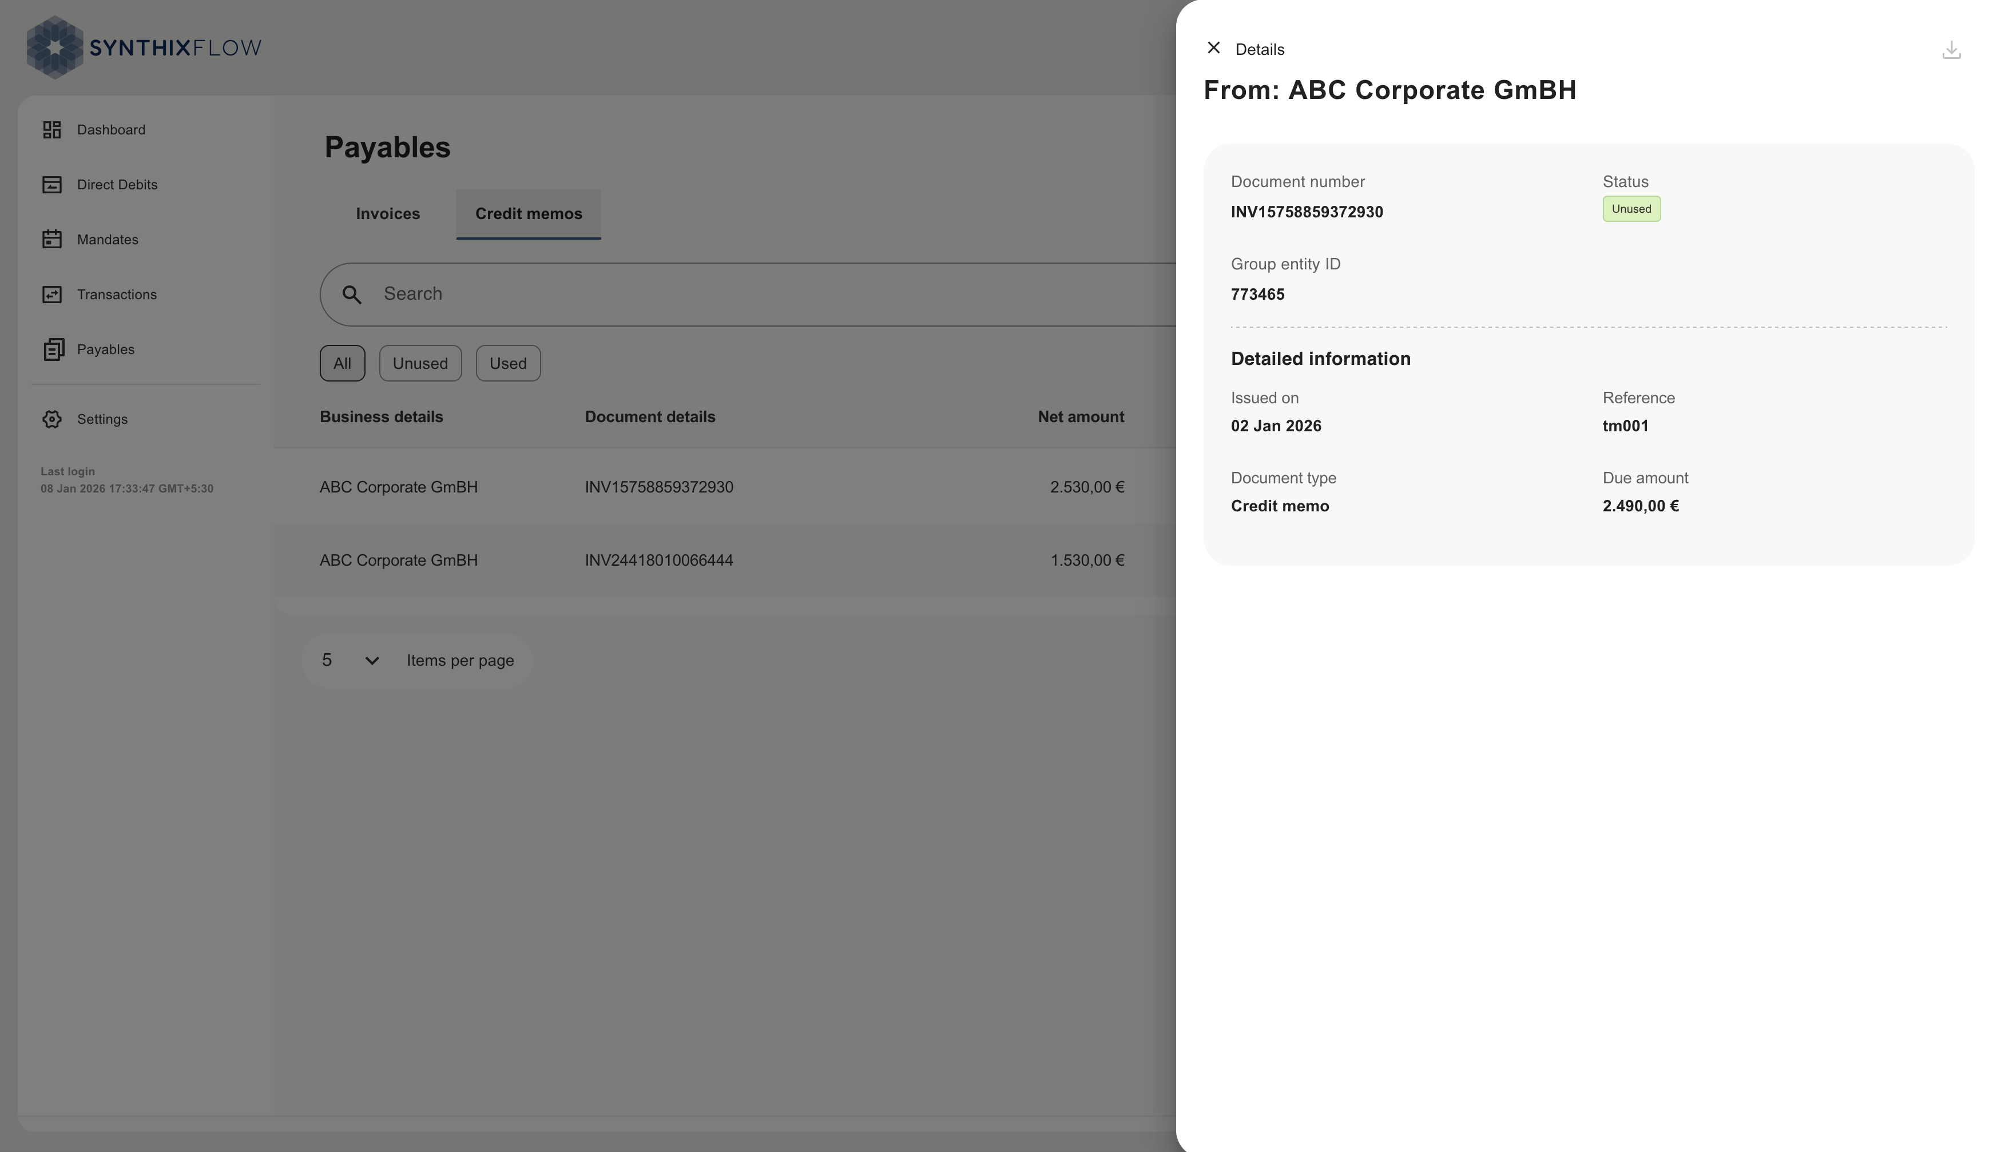2001x1152 pixels.
Task: Navigate to Transactions
Action: pyautogui.click(x=117, y=295)
